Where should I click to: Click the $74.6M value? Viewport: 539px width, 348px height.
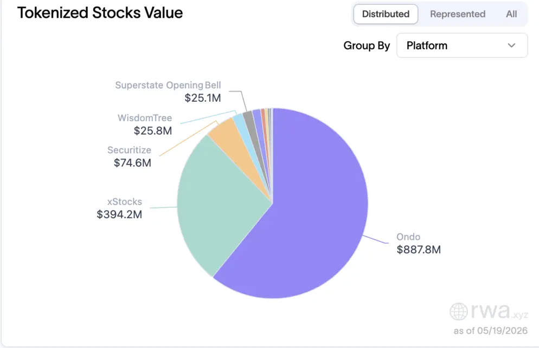132,163
